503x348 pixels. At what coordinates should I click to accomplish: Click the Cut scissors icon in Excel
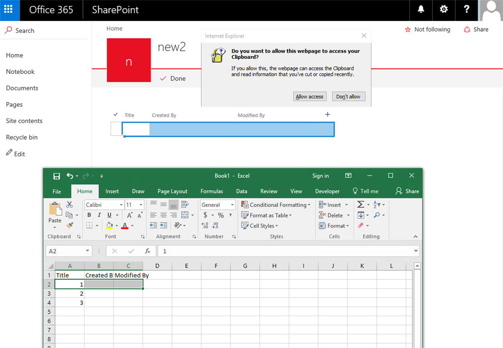pos(69,204)
